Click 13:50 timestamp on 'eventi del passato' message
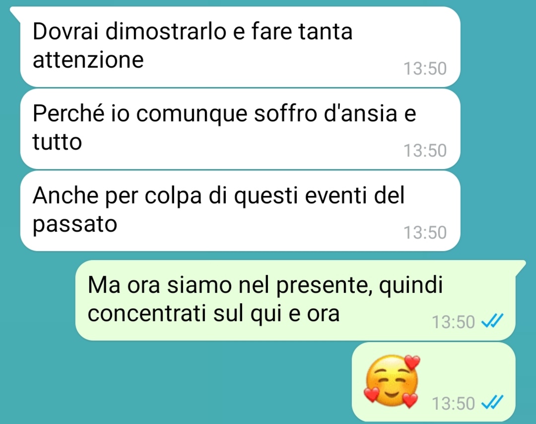The image size is (536, 424). point(425,233)
